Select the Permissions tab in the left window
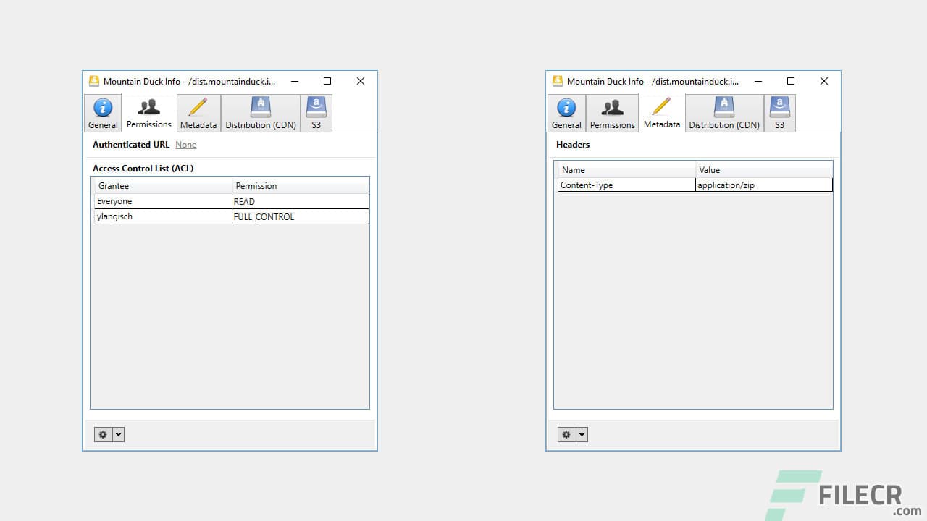The width and height of the screenshot is (927, 521). click(149, 112)
